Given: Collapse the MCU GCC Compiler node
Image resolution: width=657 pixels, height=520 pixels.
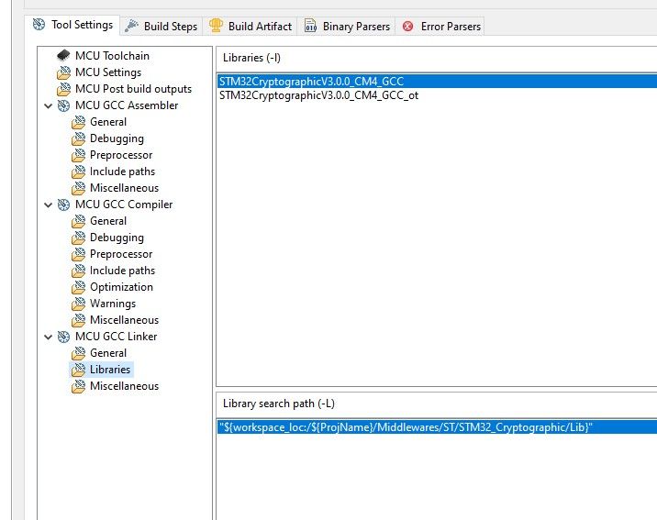Looking at the screenshot, I should tap(49, 205).
